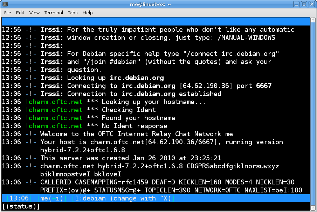317x212 pixels.
Task: Click the bold port number 6667
Action: pyautogui.click(x=264, y=86)
